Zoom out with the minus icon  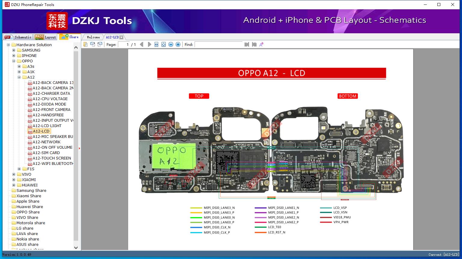pyautogui.click(x=171, y=44)
